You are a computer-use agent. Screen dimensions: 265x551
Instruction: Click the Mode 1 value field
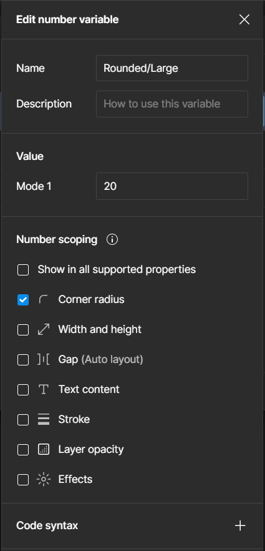tap(172, 186)
